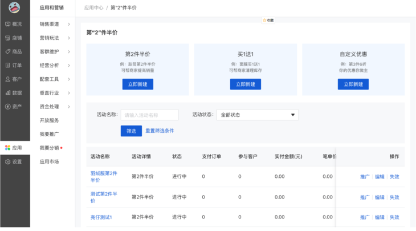Open 商品 products section
This screenshot has width=416, height=231.
(x=14, y=51)
